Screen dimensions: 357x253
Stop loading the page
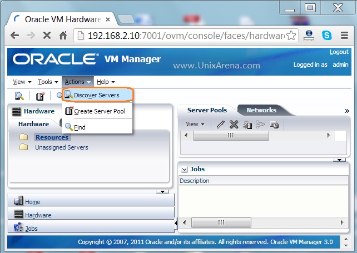coord(47,36)
